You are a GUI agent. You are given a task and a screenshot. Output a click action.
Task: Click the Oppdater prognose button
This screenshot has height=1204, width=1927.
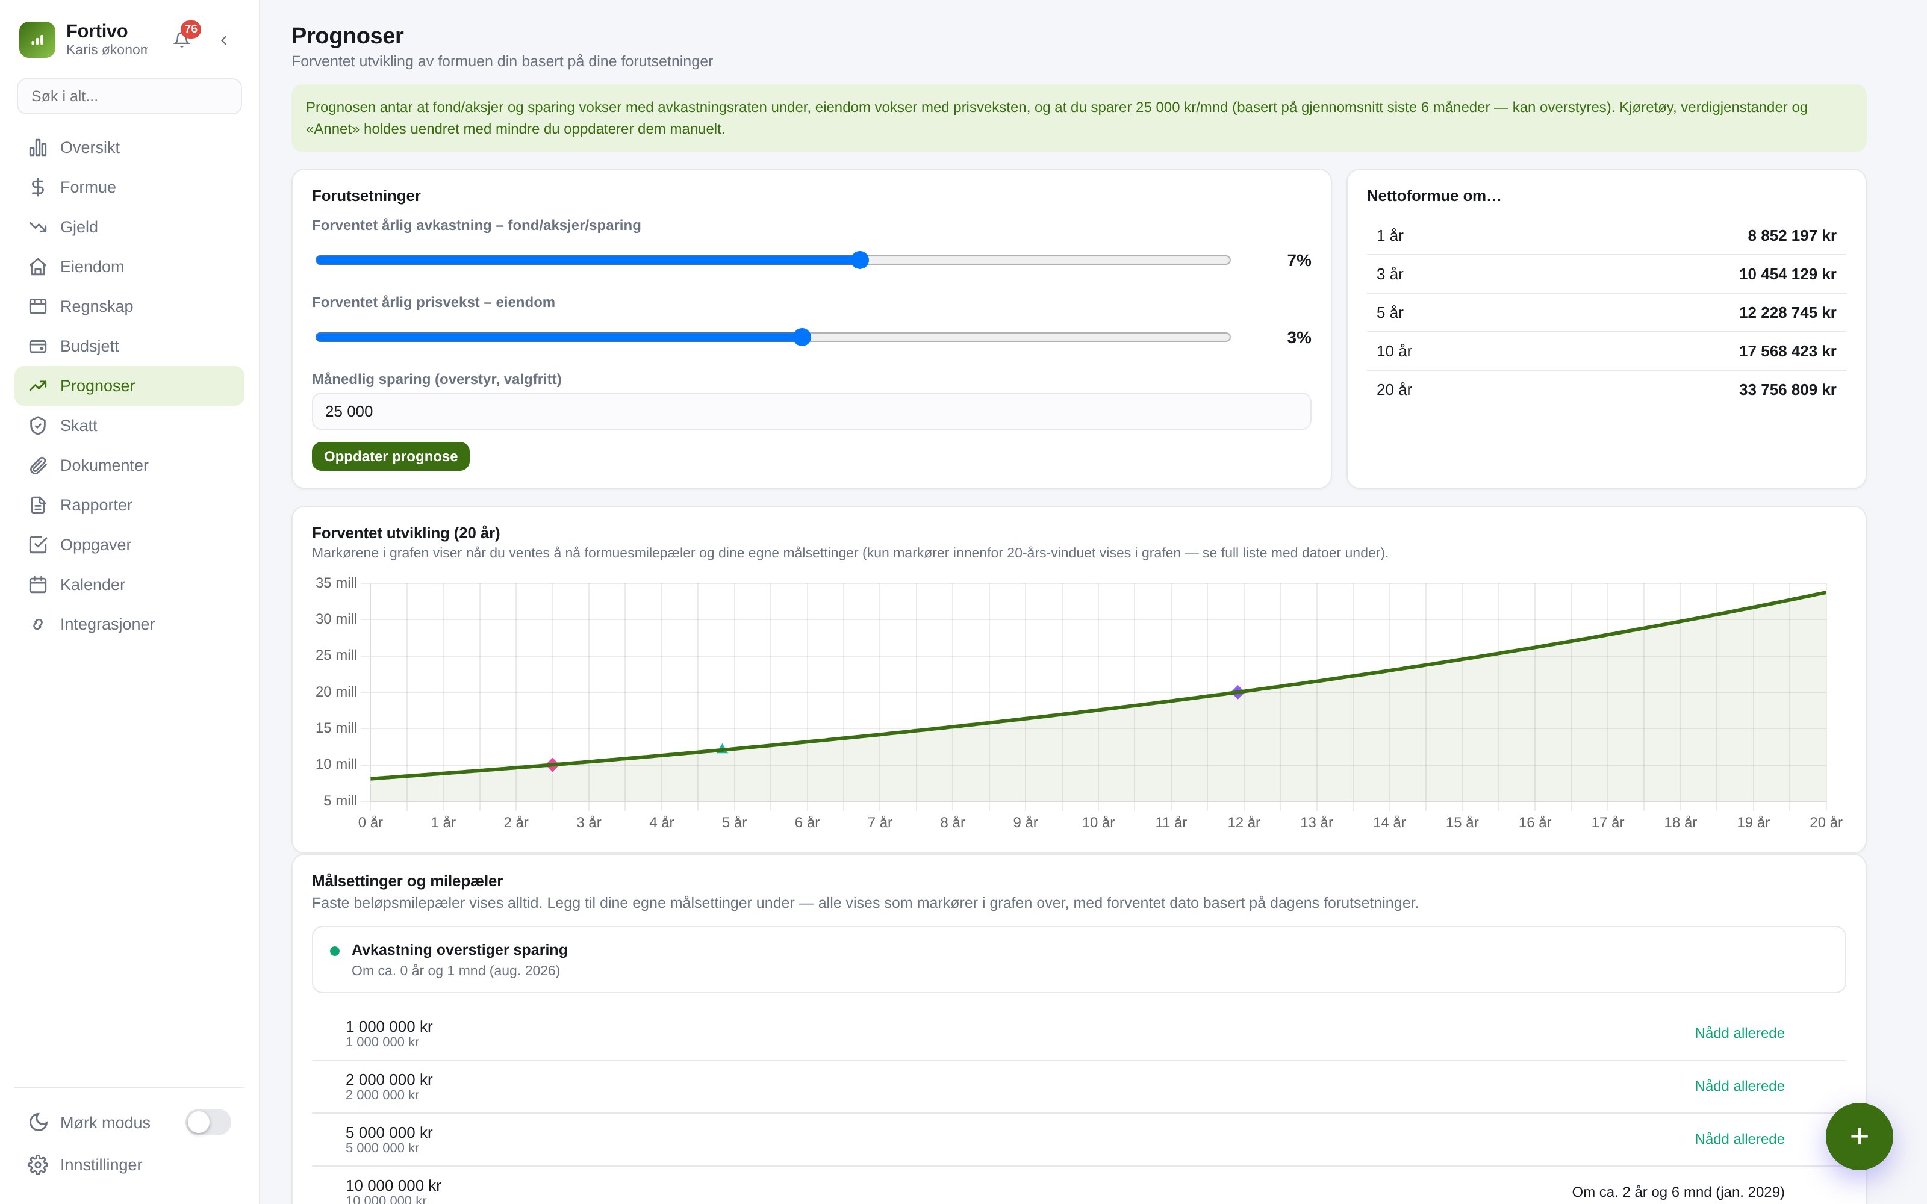click(x=390, y=456)
